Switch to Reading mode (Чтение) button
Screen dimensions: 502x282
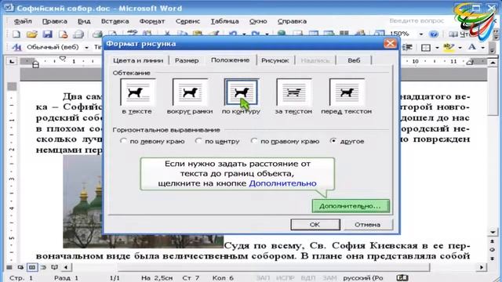pyautogui.click(x=460, y=34)
